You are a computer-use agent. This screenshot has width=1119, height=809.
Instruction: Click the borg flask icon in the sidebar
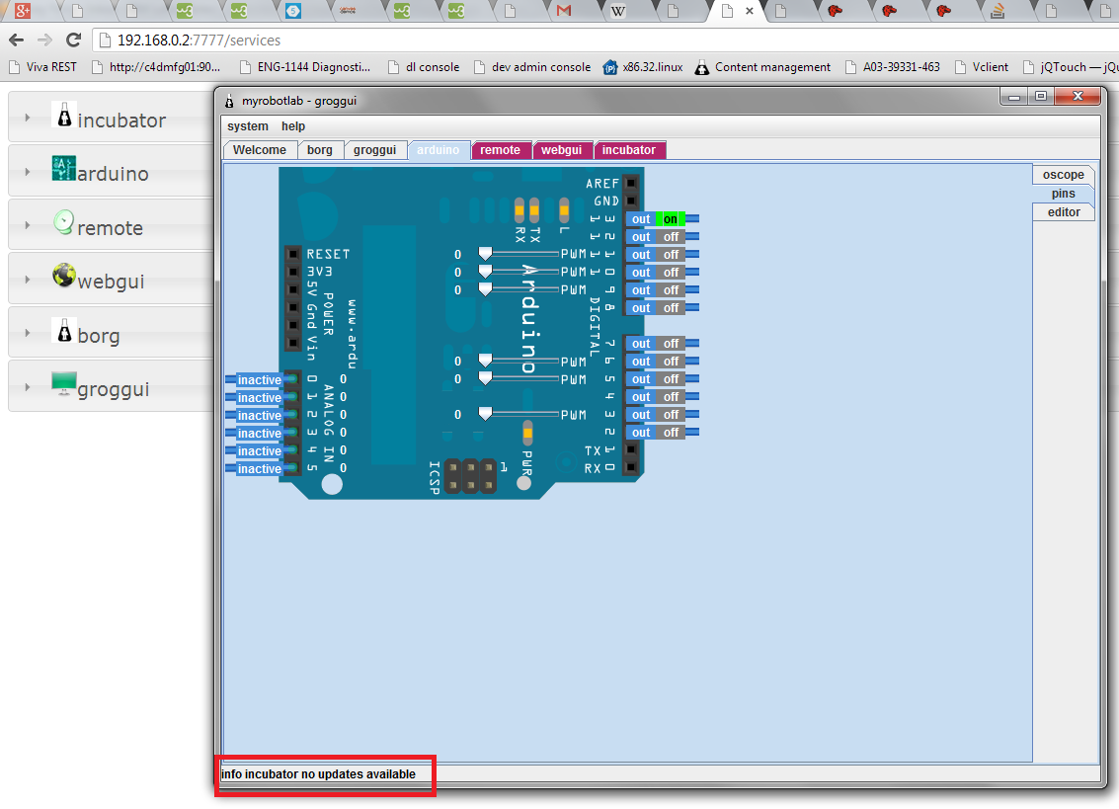pos(64,330)
